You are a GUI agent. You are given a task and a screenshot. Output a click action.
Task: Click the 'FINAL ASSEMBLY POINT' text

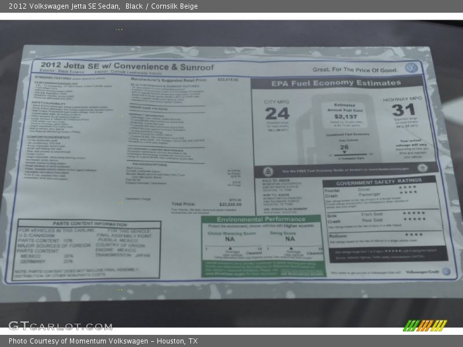coord(124,235)
